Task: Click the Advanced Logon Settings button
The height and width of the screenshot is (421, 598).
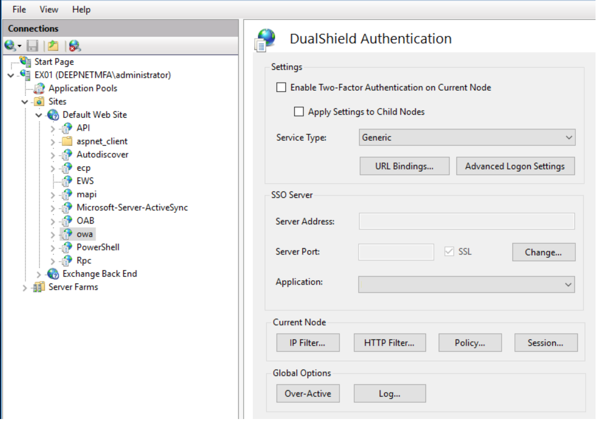Action: (515, 166)
